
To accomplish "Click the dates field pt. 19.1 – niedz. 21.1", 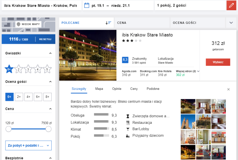I will coord(118,5).
